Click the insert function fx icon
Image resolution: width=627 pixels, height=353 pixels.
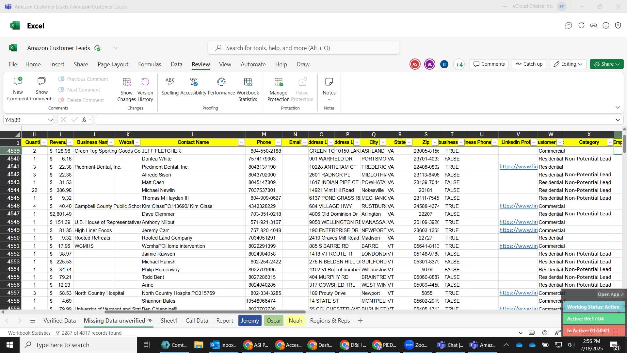84,120
